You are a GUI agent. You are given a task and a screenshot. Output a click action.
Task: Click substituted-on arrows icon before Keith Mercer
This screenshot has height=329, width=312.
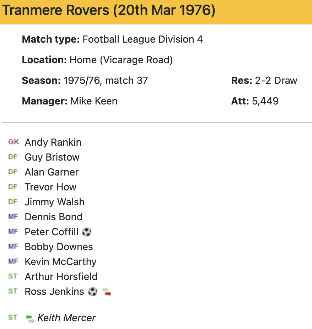[30, 318]
